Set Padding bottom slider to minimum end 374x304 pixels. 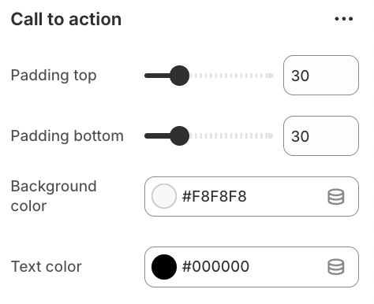pyautogui.click(x=146, y=136)
